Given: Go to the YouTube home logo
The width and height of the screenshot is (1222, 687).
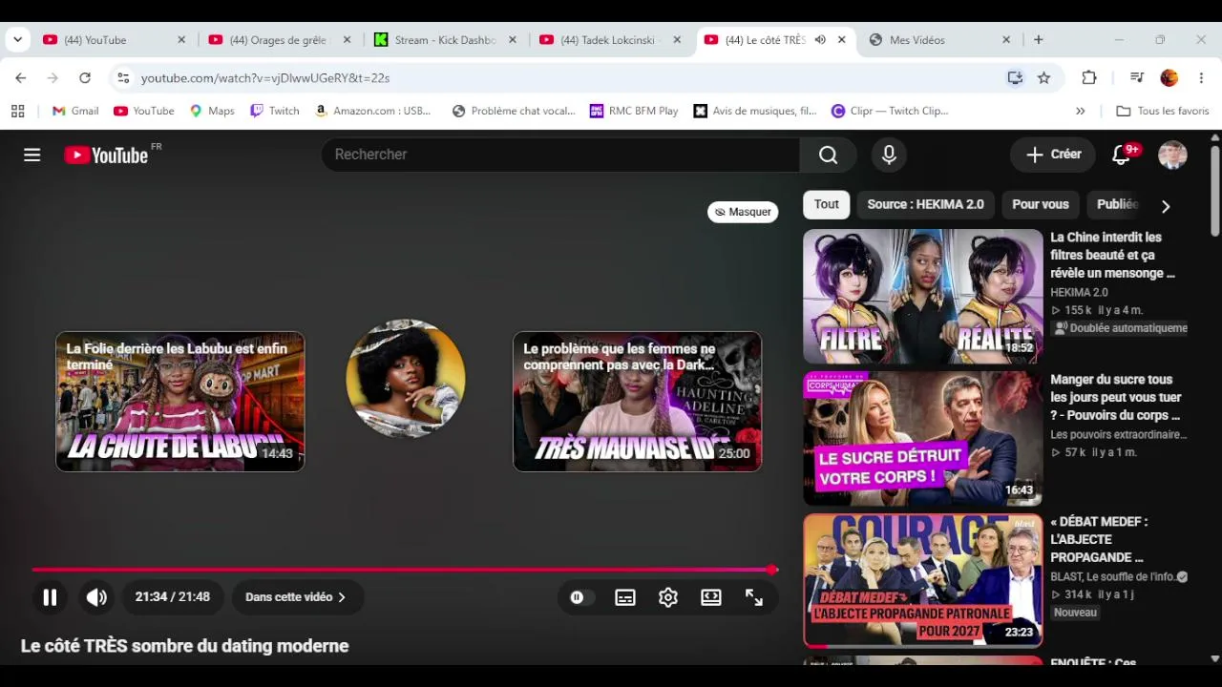Looking at the screenshot, I should click(x=106, y=155).
